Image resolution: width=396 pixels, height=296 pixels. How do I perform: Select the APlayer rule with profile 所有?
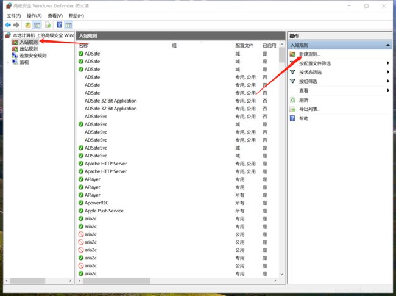coord(177,195)
